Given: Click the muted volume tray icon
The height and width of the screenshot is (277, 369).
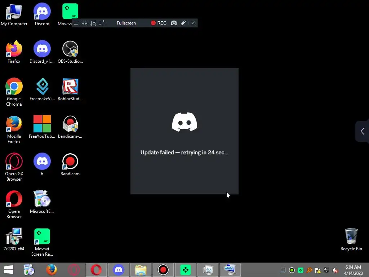Looking at the screenshot, I should point(335,270).
